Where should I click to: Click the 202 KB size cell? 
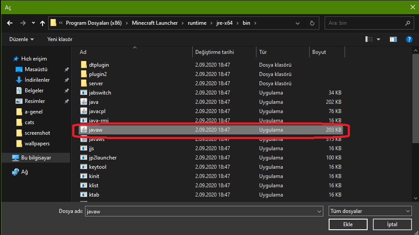[334, 102]
